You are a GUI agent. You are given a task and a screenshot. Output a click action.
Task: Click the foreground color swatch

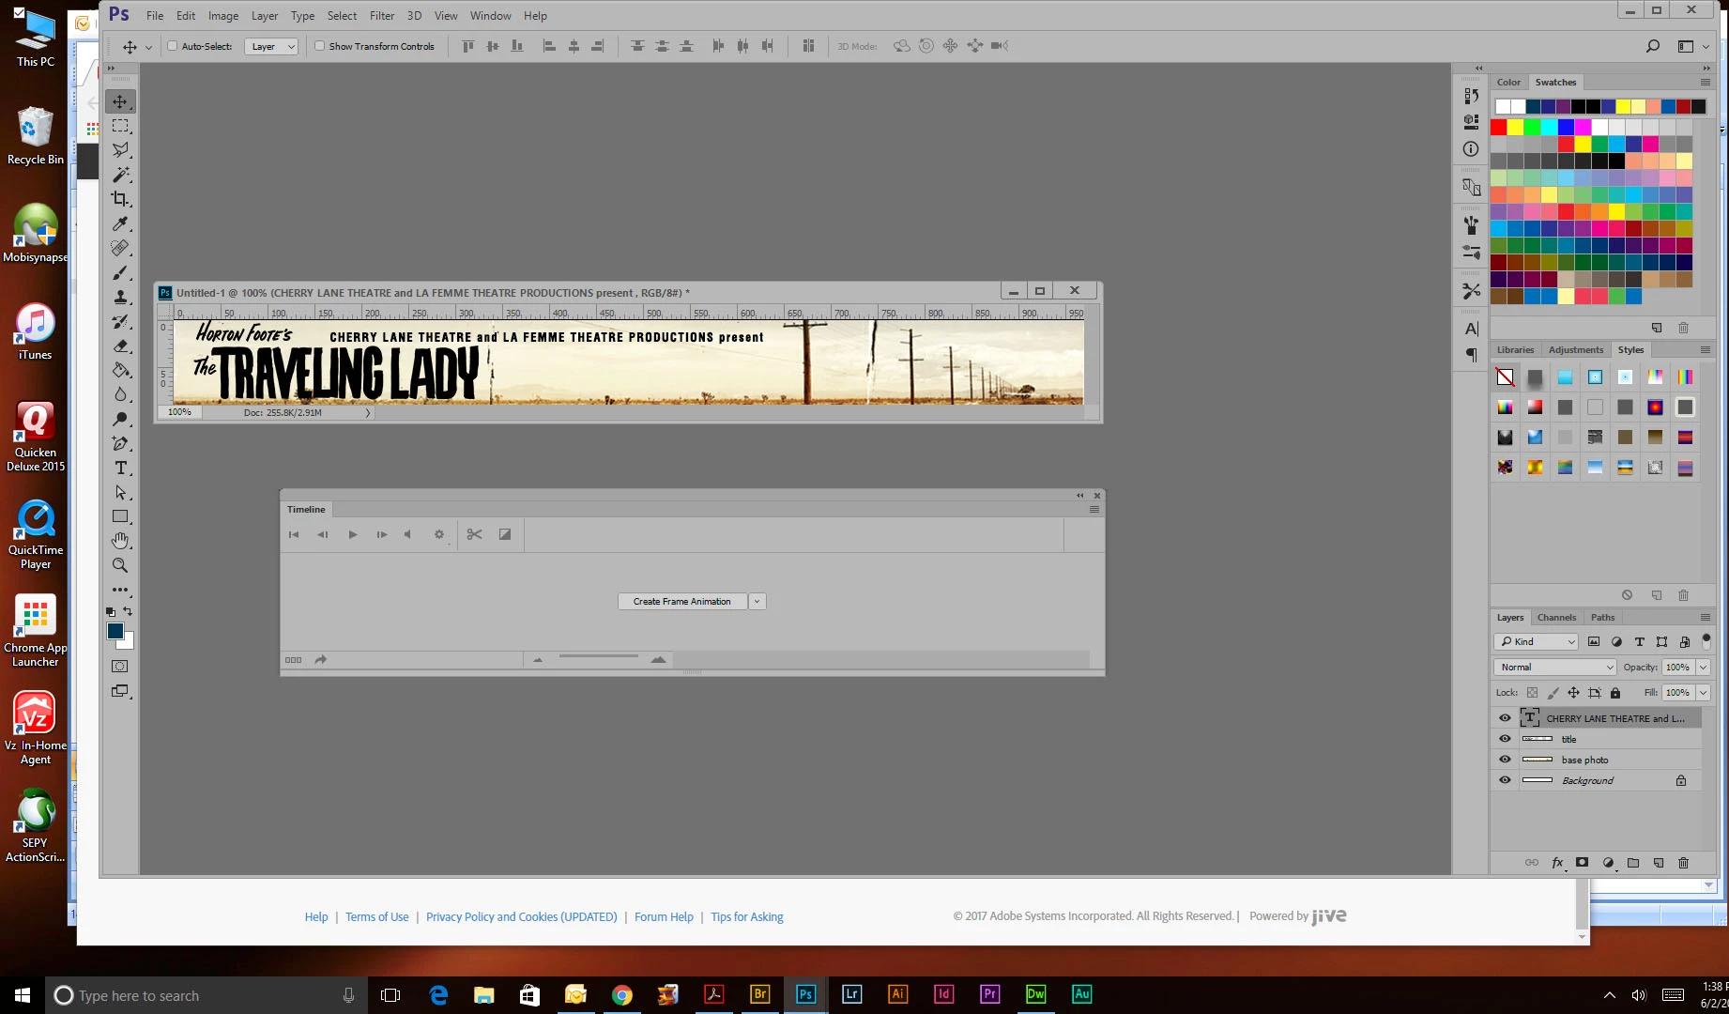tap(115, 631)
